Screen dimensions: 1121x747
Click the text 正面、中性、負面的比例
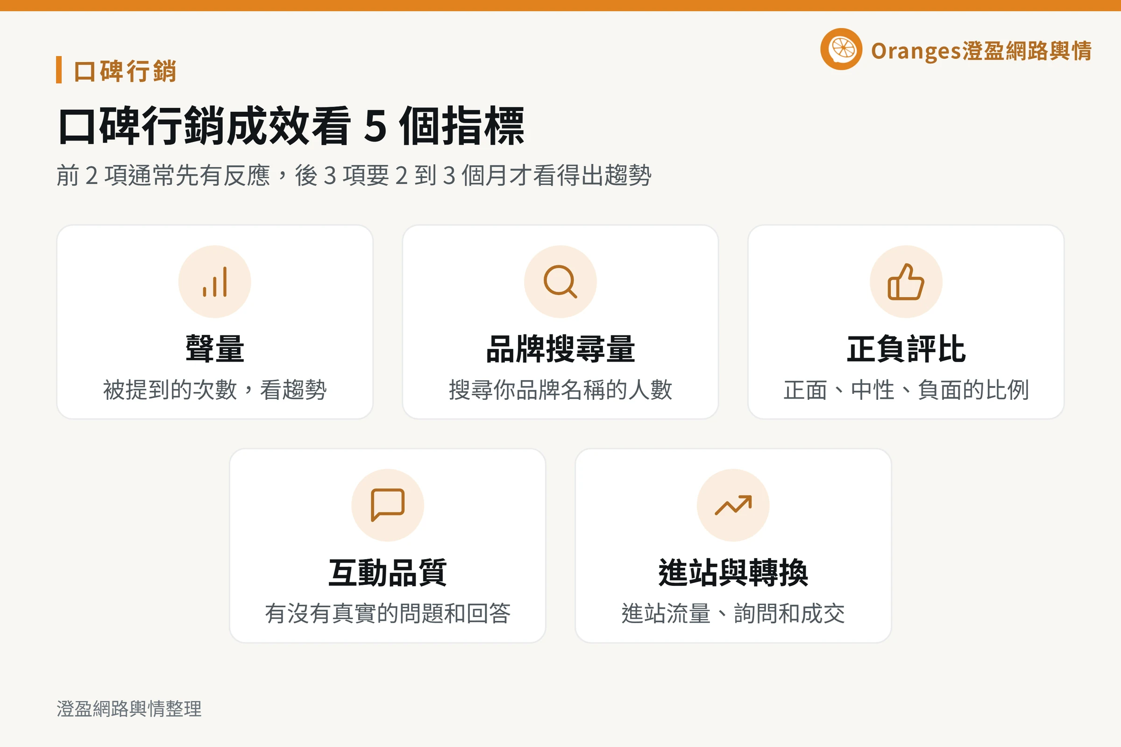pos(906,390)
